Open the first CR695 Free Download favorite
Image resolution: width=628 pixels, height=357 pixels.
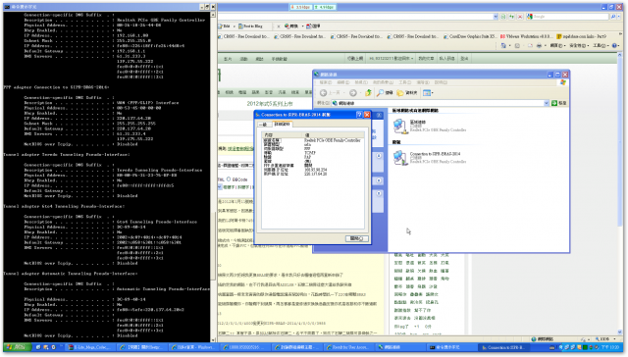click(243, 36)
